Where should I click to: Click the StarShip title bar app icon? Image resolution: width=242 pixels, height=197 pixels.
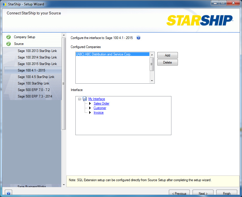pos(5,4)
